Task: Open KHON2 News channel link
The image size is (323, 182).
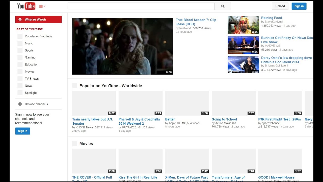Action: [84, 127]
